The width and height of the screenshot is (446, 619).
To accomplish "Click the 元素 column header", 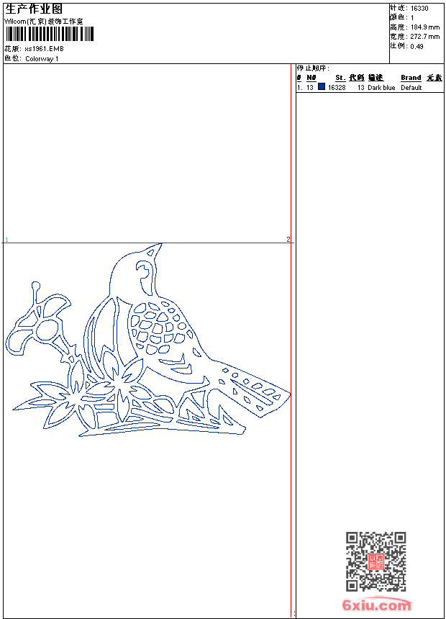I will pyautogui.click(x=434, y=78).
